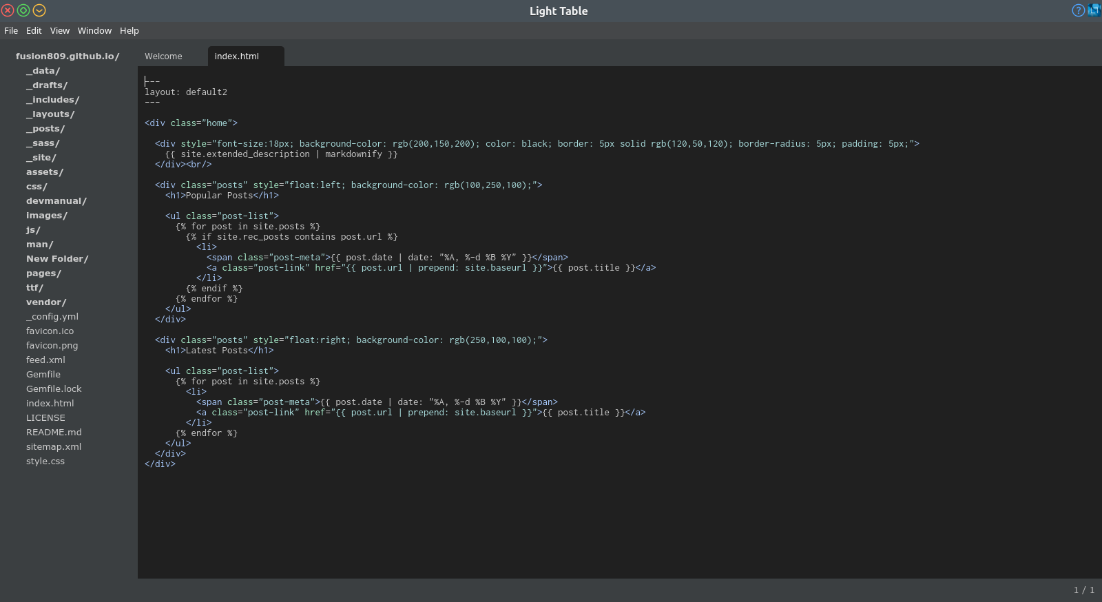Click the '<div class="home">' line

pyautogui.click(x=191, y=123)
